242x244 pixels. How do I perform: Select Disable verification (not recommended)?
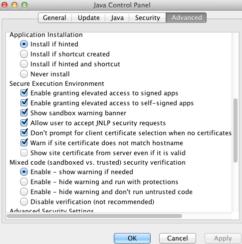(24, 202)
